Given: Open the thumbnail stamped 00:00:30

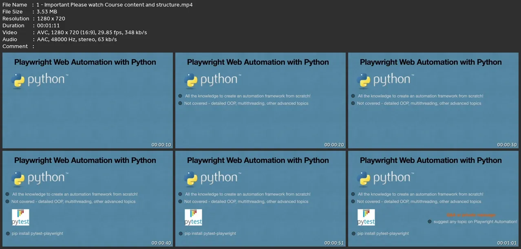Looking at the screenshot, I should pos(433,100).
